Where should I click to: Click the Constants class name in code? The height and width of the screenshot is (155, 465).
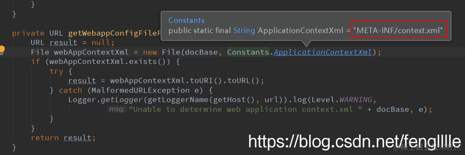point(248,52)
